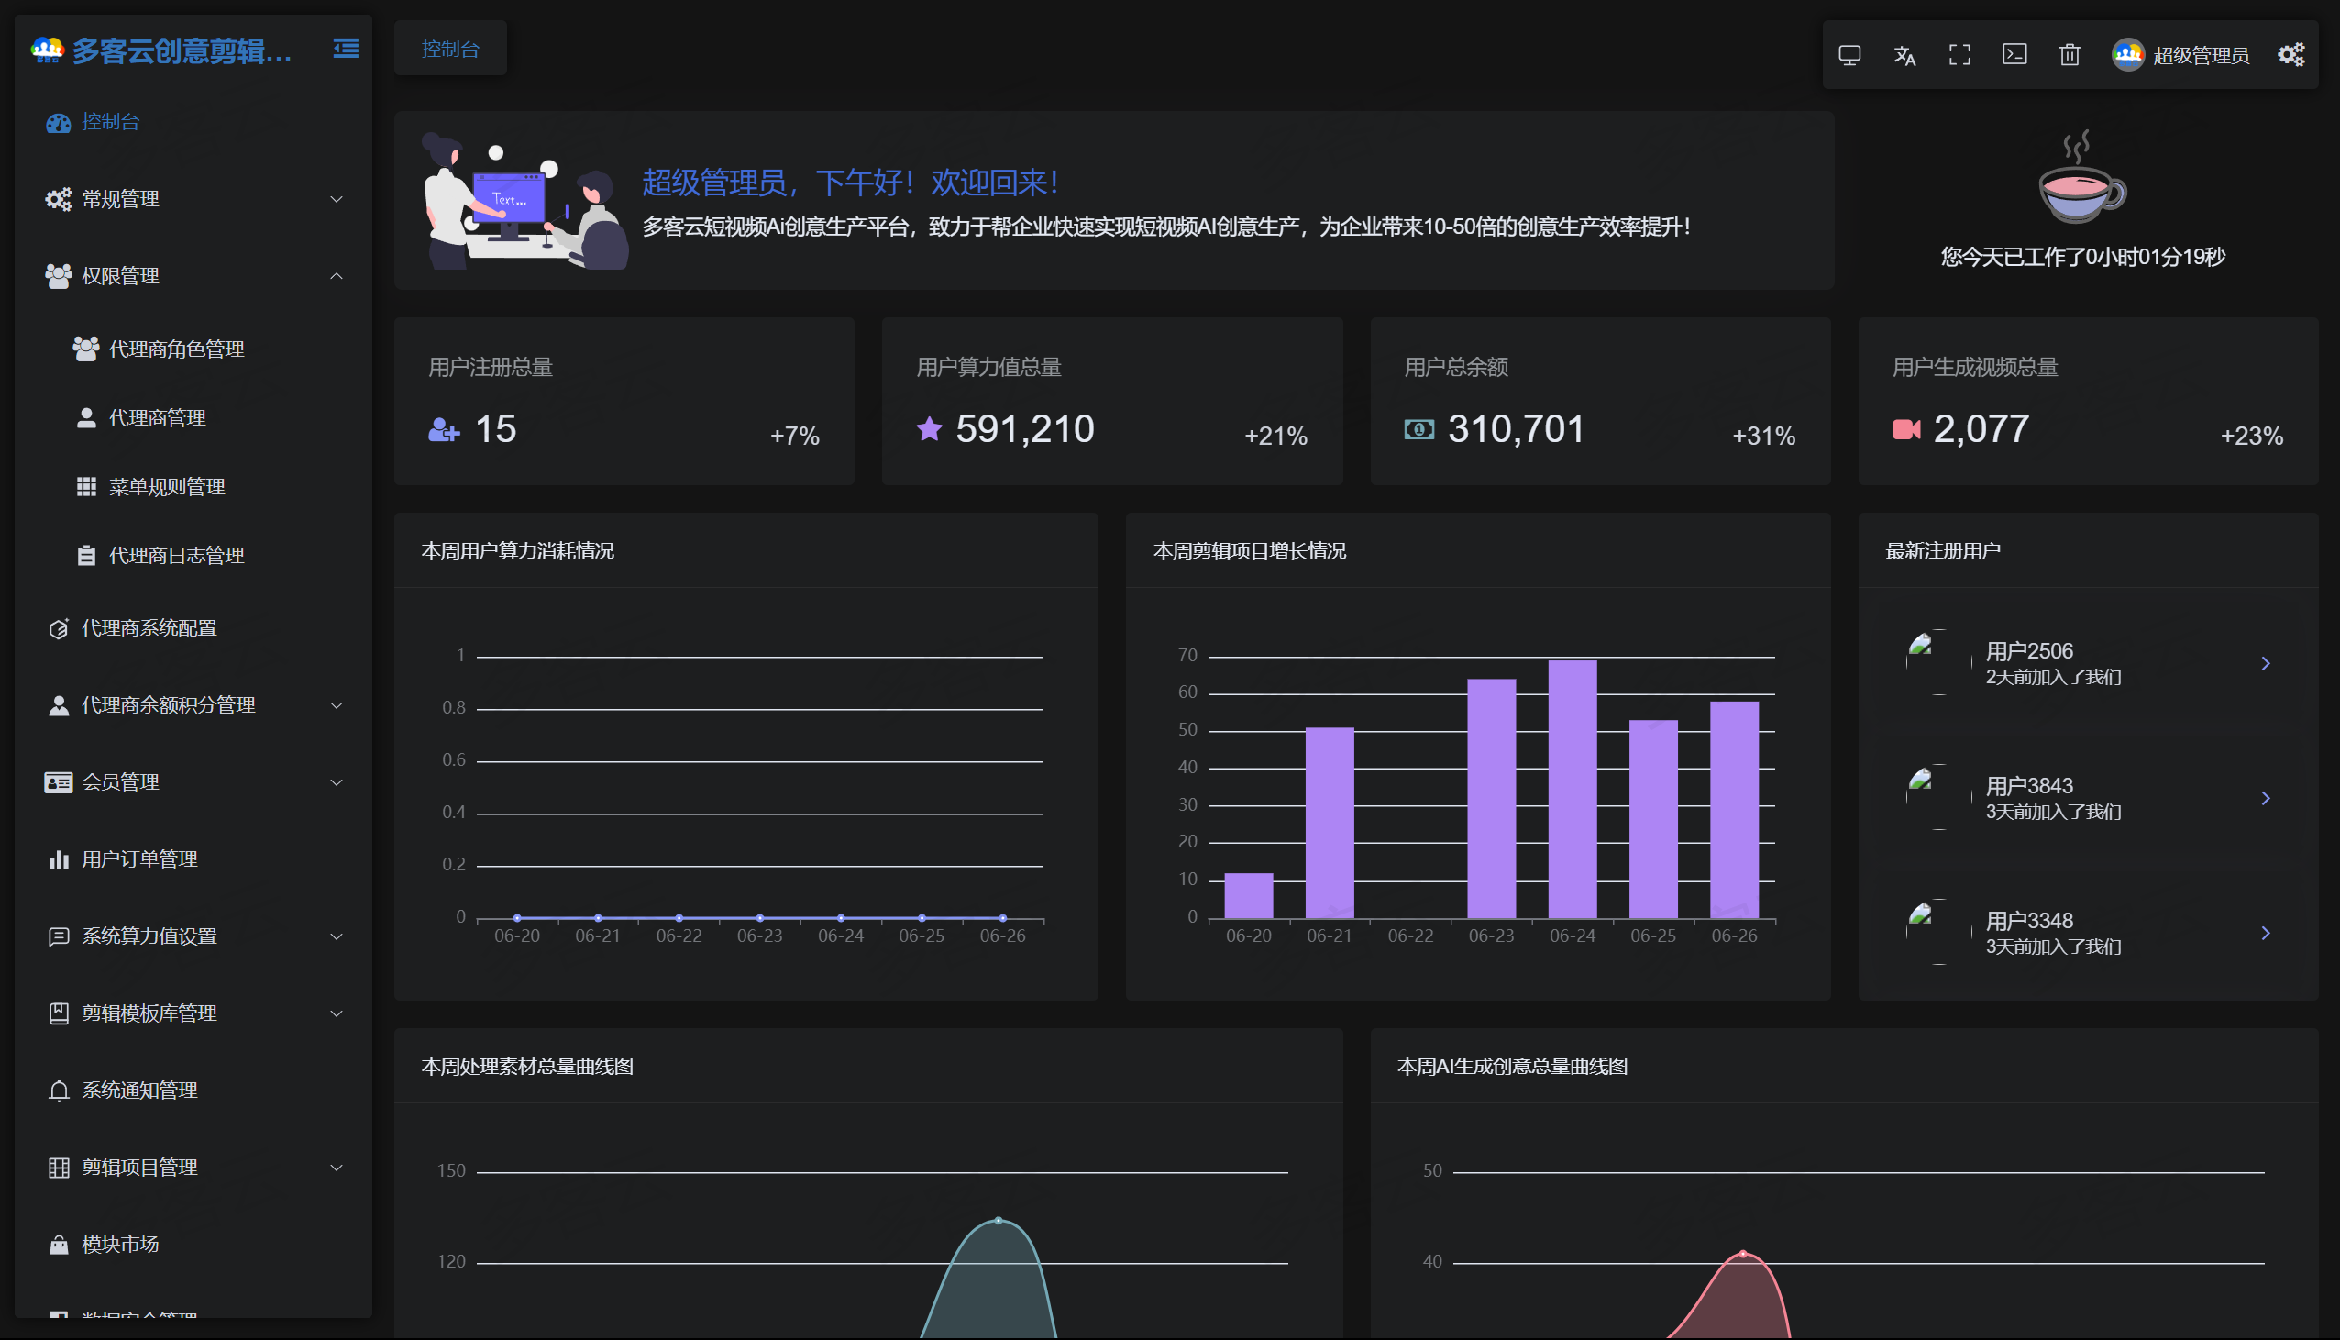The height and width of the screenshot is (1340, 2340).
Task: Click the 系统通知管理 bell icon
Action: 59,1091
